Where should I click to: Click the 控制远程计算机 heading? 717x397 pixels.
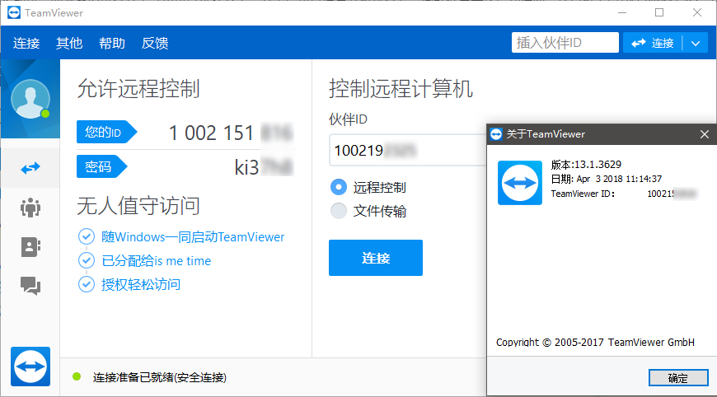pyautogui.click(x=401, y=88)
